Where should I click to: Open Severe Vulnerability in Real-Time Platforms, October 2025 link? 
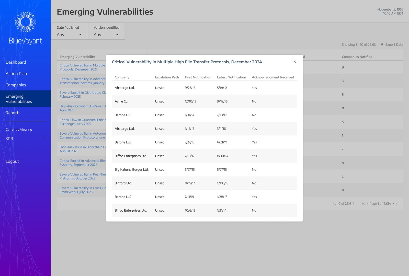pos(83,176)
